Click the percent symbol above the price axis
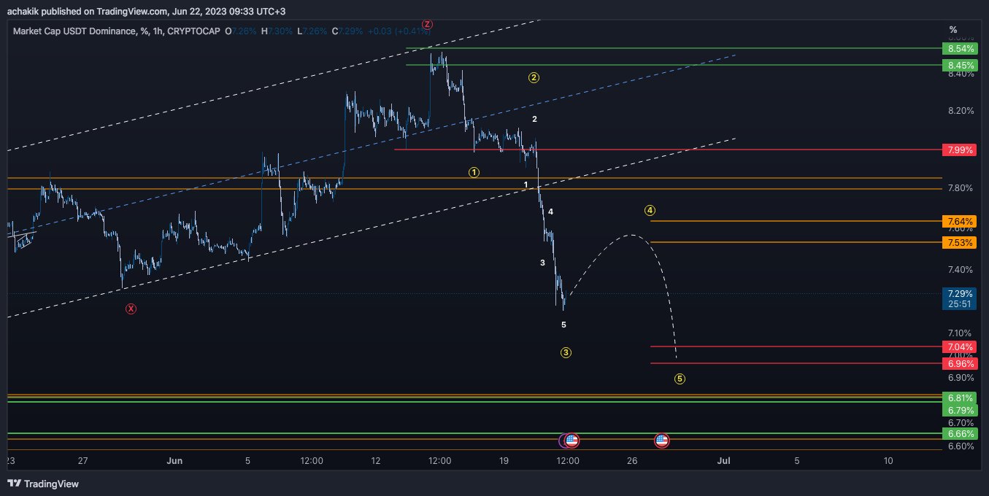The width and height of the screenshot is (989, 496). click(953, 29)
